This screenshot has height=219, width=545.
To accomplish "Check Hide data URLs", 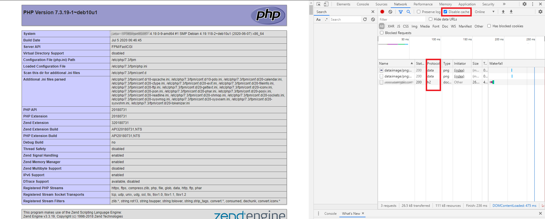I will (x=431, y=19).
